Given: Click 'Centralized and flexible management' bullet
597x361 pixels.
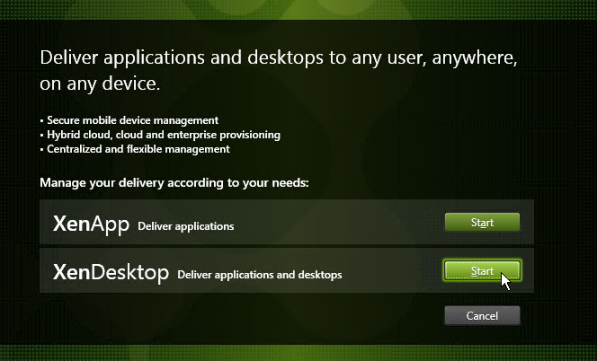Looking at the screenshot, I should 135,149.
